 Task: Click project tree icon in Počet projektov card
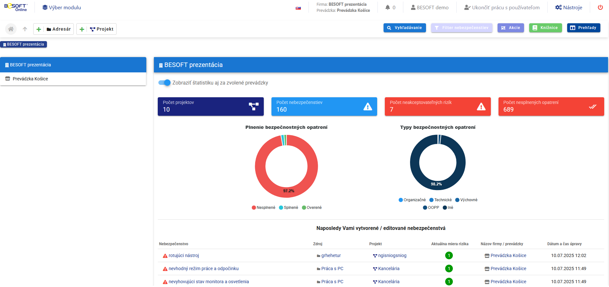[254, 107]
